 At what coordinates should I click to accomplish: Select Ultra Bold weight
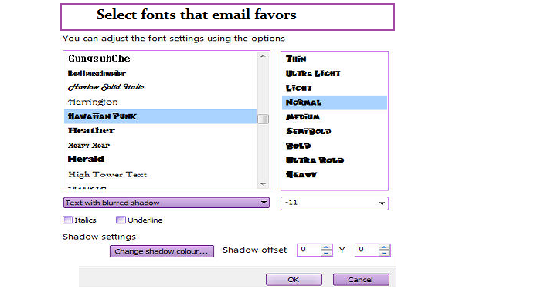tap(335, 160)
